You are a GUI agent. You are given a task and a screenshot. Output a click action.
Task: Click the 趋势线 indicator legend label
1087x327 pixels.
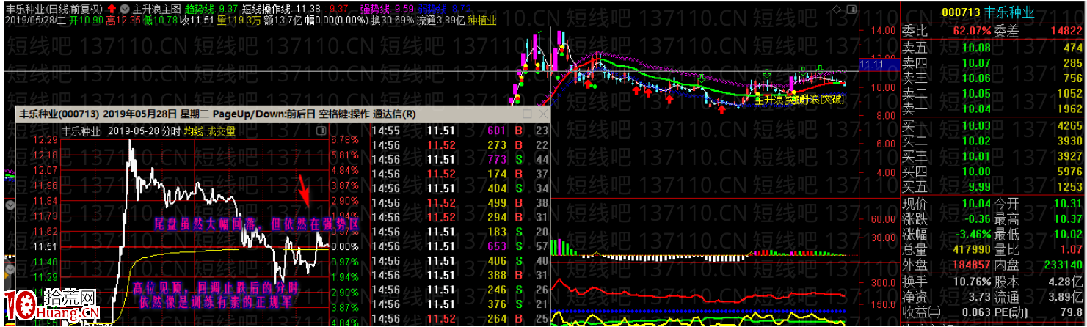[x=200, y=9]
